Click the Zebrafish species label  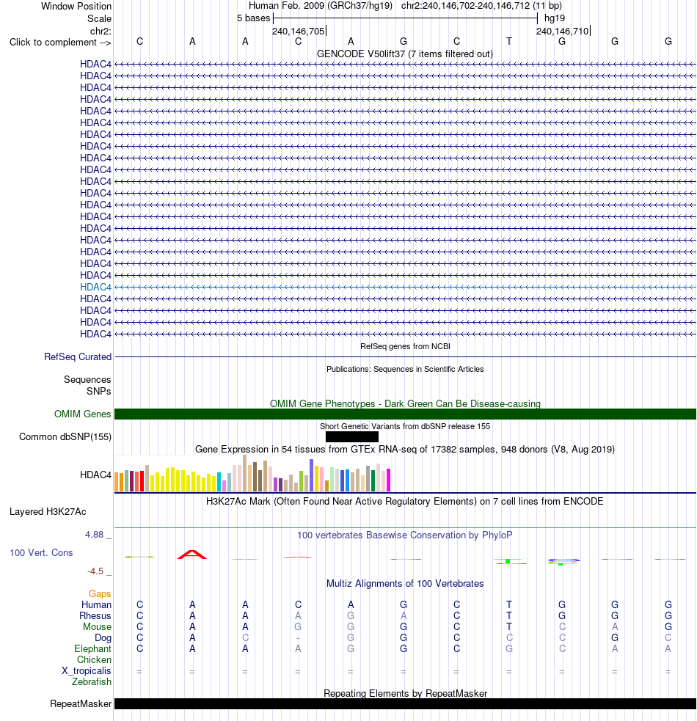point(92,682)
